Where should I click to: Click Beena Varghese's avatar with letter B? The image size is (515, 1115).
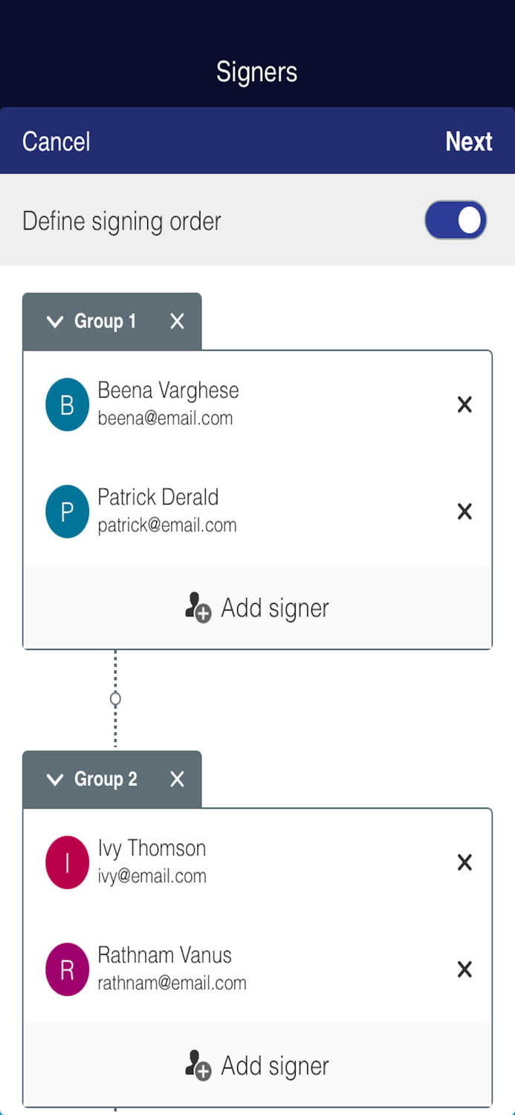click(67, 404)
